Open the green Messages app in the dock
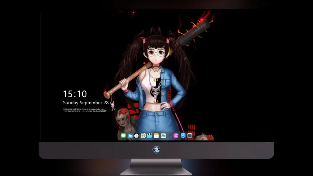 [x=123, y=136]
